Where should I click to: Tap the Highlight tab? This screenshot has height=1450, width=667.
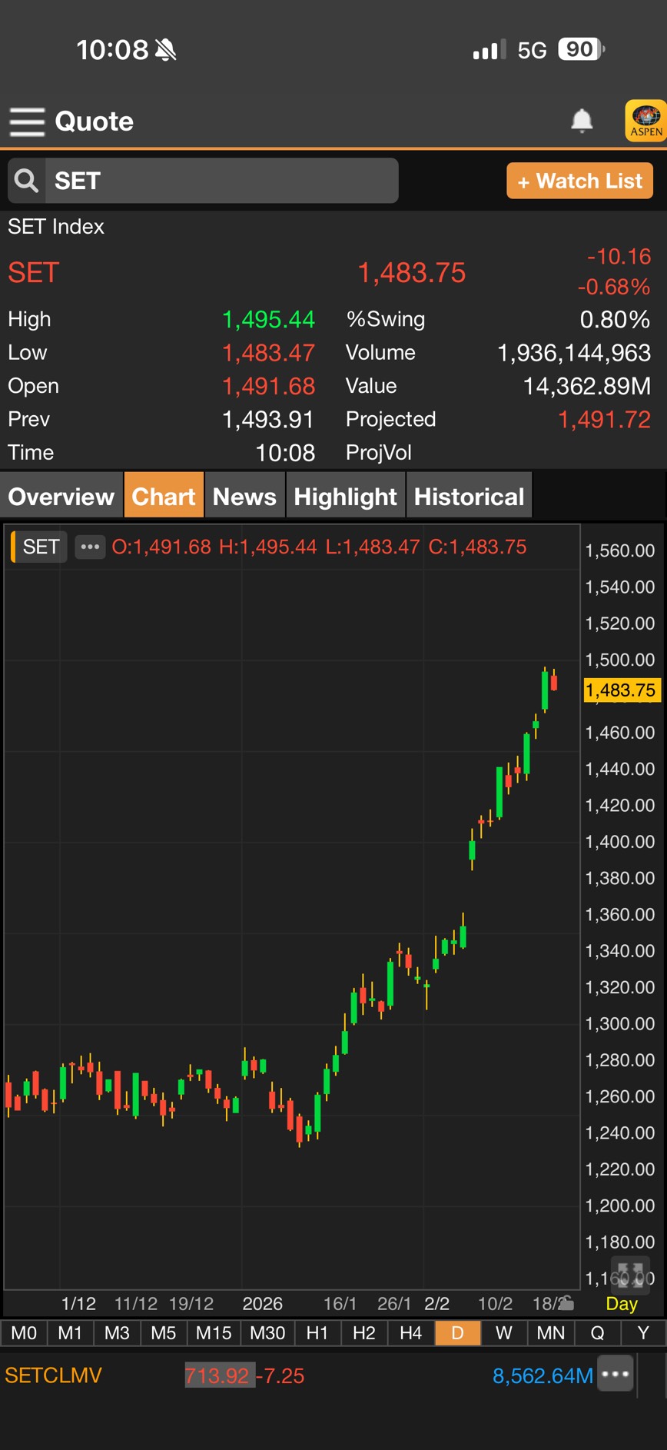[x=345, y=497]
